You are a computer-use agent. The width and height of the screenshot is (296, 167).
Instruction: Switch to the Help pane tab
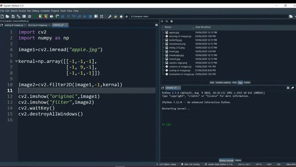212,83
